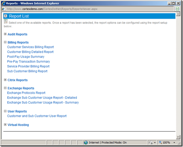This screenshot has height=147, width=183.
Task: Expand the Virtual Hosting group
Action: click(5, 125)
